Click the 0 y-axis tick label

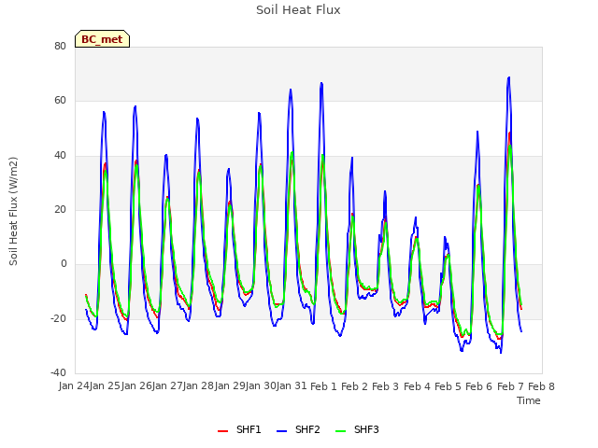pyautogui.click(x=64, y=263)
